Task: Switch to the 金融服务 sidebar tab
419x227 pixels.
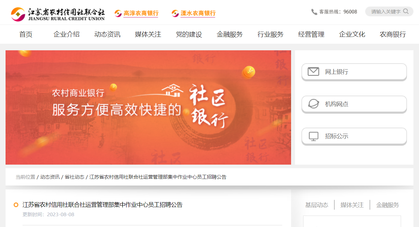Action: [388, 205]
